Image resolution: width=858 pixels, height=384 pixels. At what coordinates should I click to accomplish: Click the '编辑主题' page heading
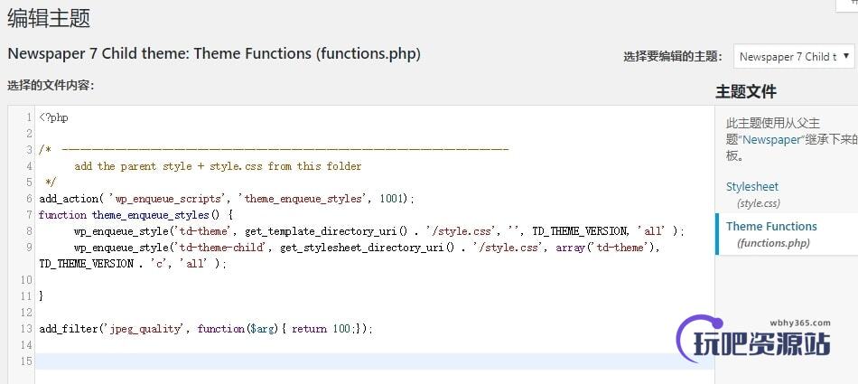(49, 18)
